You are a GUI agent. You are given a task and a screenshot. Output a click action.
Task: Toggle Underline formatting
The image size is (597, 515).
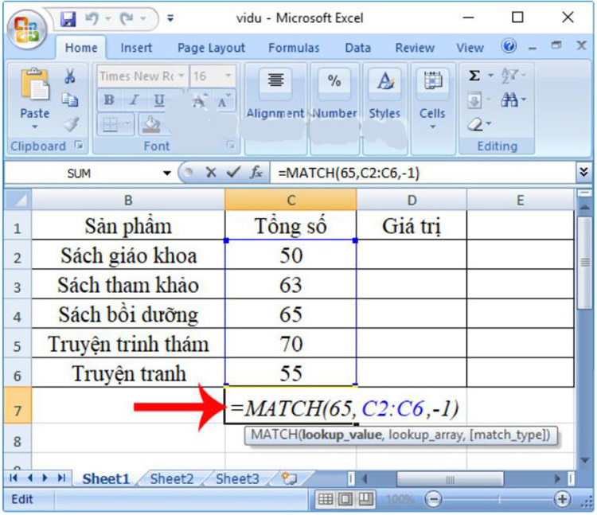158,100
